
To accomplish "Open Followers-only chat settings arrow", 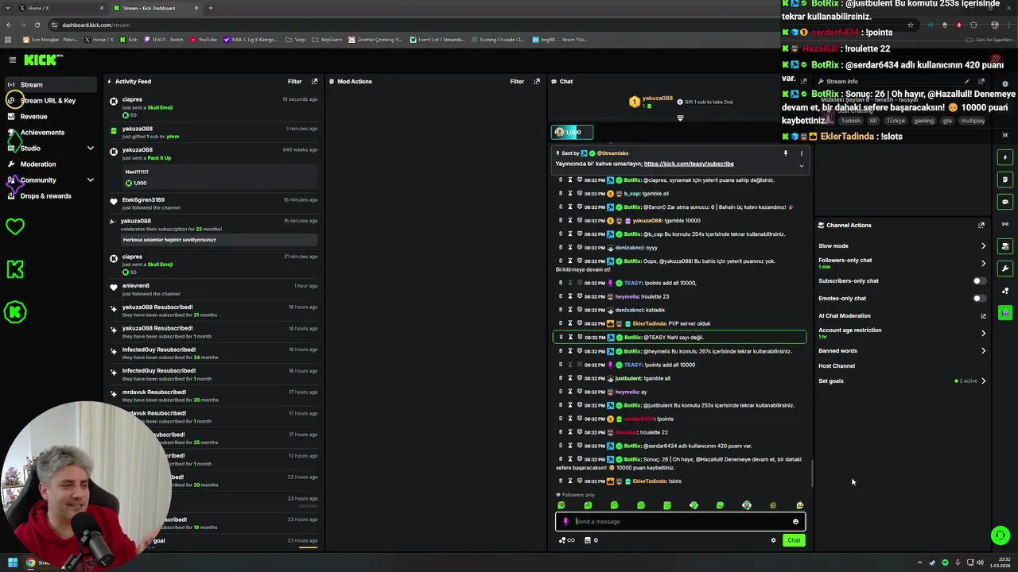I will (x=983, y=263).
